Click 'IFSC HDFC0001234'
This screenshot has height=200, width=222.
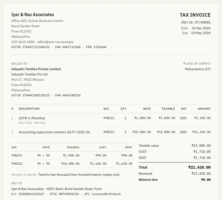point(64,194)
